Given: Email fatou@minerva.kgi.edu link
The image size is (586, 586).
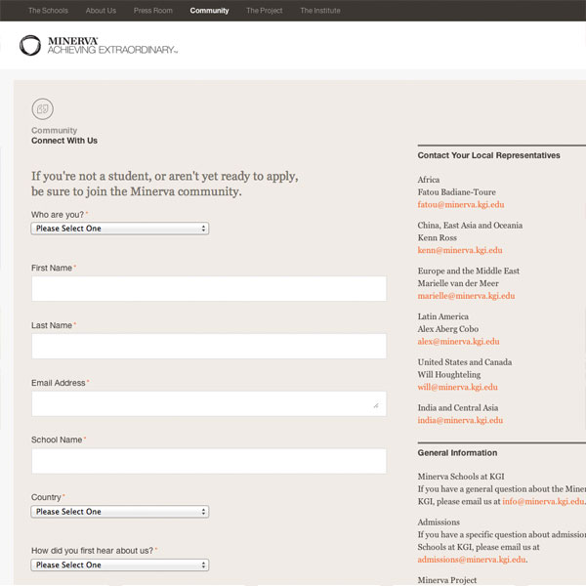Looking at the screenshot, I should click(461, 205).
